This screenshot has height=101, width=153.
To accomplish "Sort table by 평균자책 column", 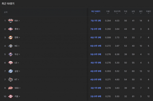I will point(117,12).
